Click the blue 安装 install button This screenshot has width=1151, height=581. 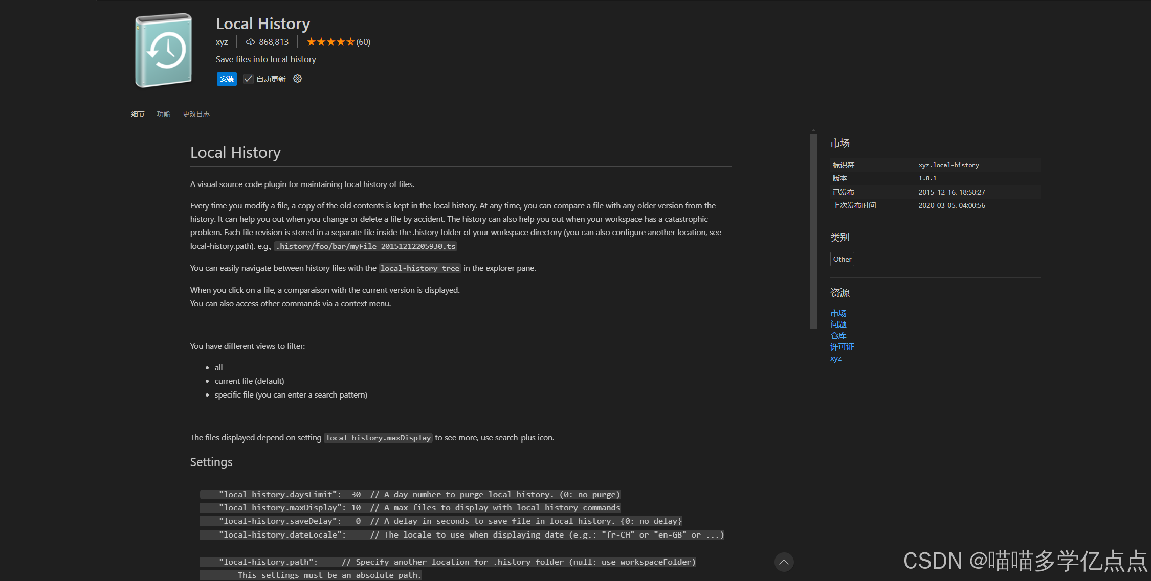[227, 79]
